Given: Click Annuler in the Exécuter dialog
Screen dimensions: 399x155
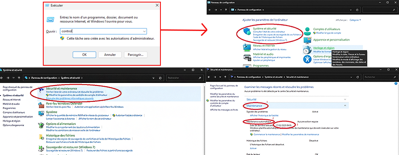Looking at the screenshot, I should pyautogui.click(x=110, y=54).
